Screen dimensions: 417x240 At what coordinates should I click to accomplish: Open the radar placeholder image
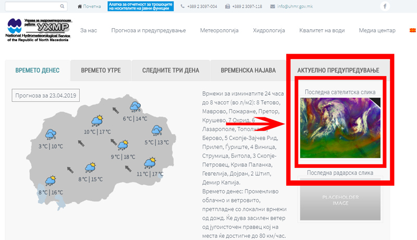(340, 200)
